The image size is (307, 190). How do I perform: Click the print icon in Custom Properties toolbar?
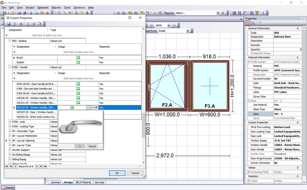pyautogui.click(x=33, y=24)
